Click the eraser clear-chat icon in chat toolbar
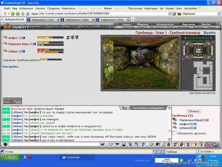This screenshot has height=167, width=222. tap(111, 144)
